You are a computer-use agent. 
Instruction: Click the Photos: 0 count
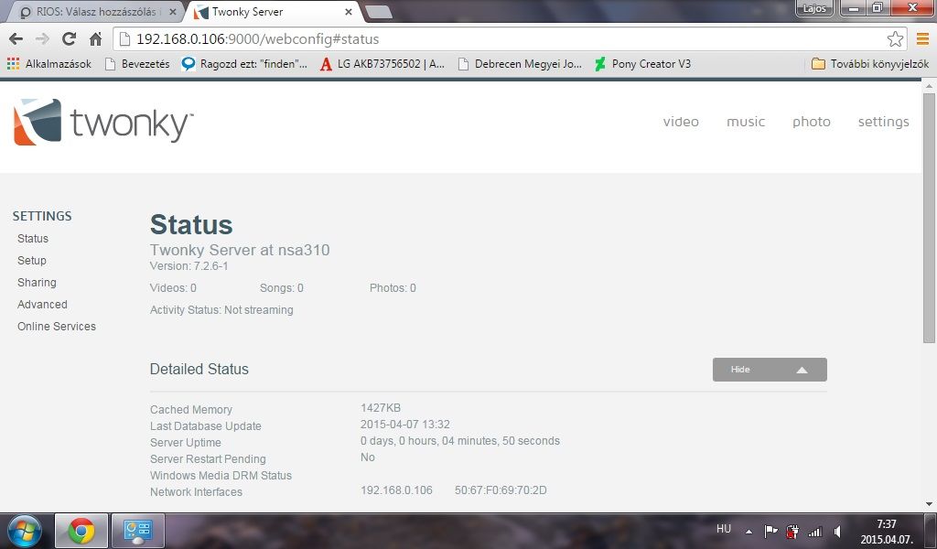393,288
